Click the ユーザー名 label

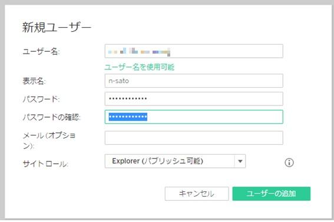click(x=41, y=51)
